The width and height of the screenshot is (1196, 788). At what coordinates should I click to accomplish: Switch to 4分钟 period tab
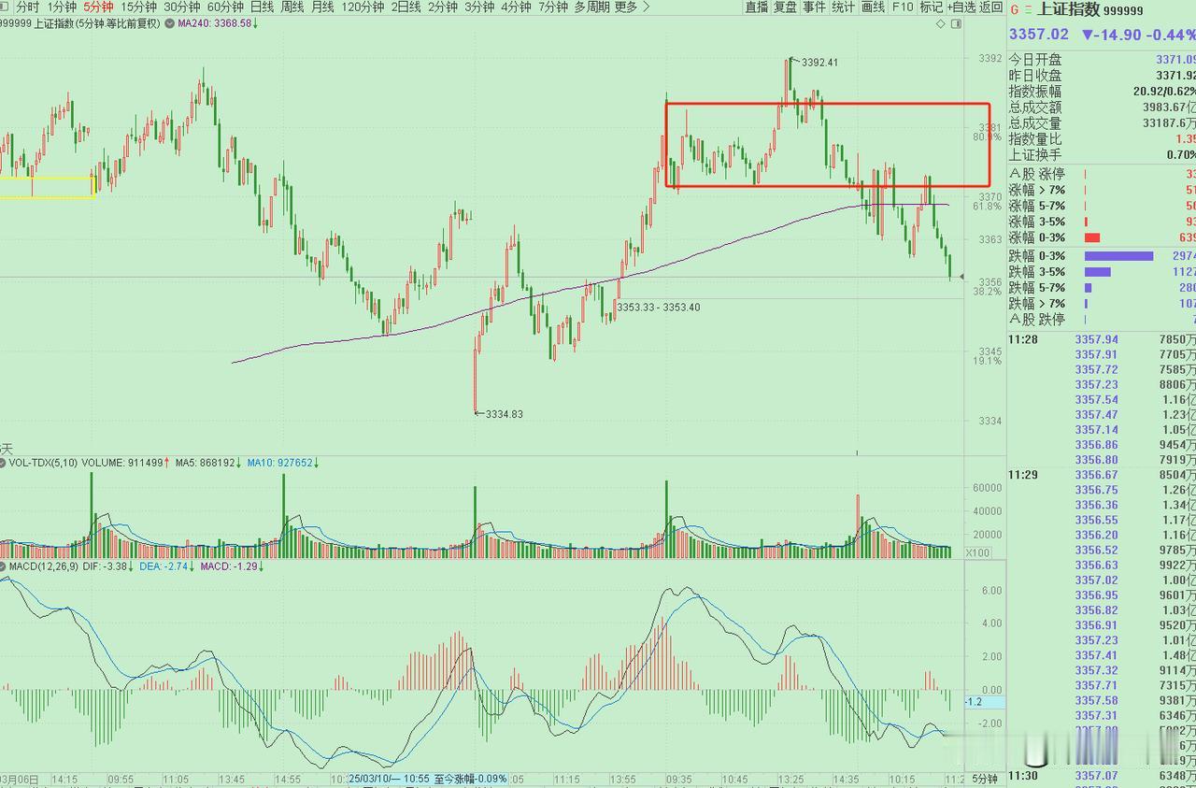point(516,7)
